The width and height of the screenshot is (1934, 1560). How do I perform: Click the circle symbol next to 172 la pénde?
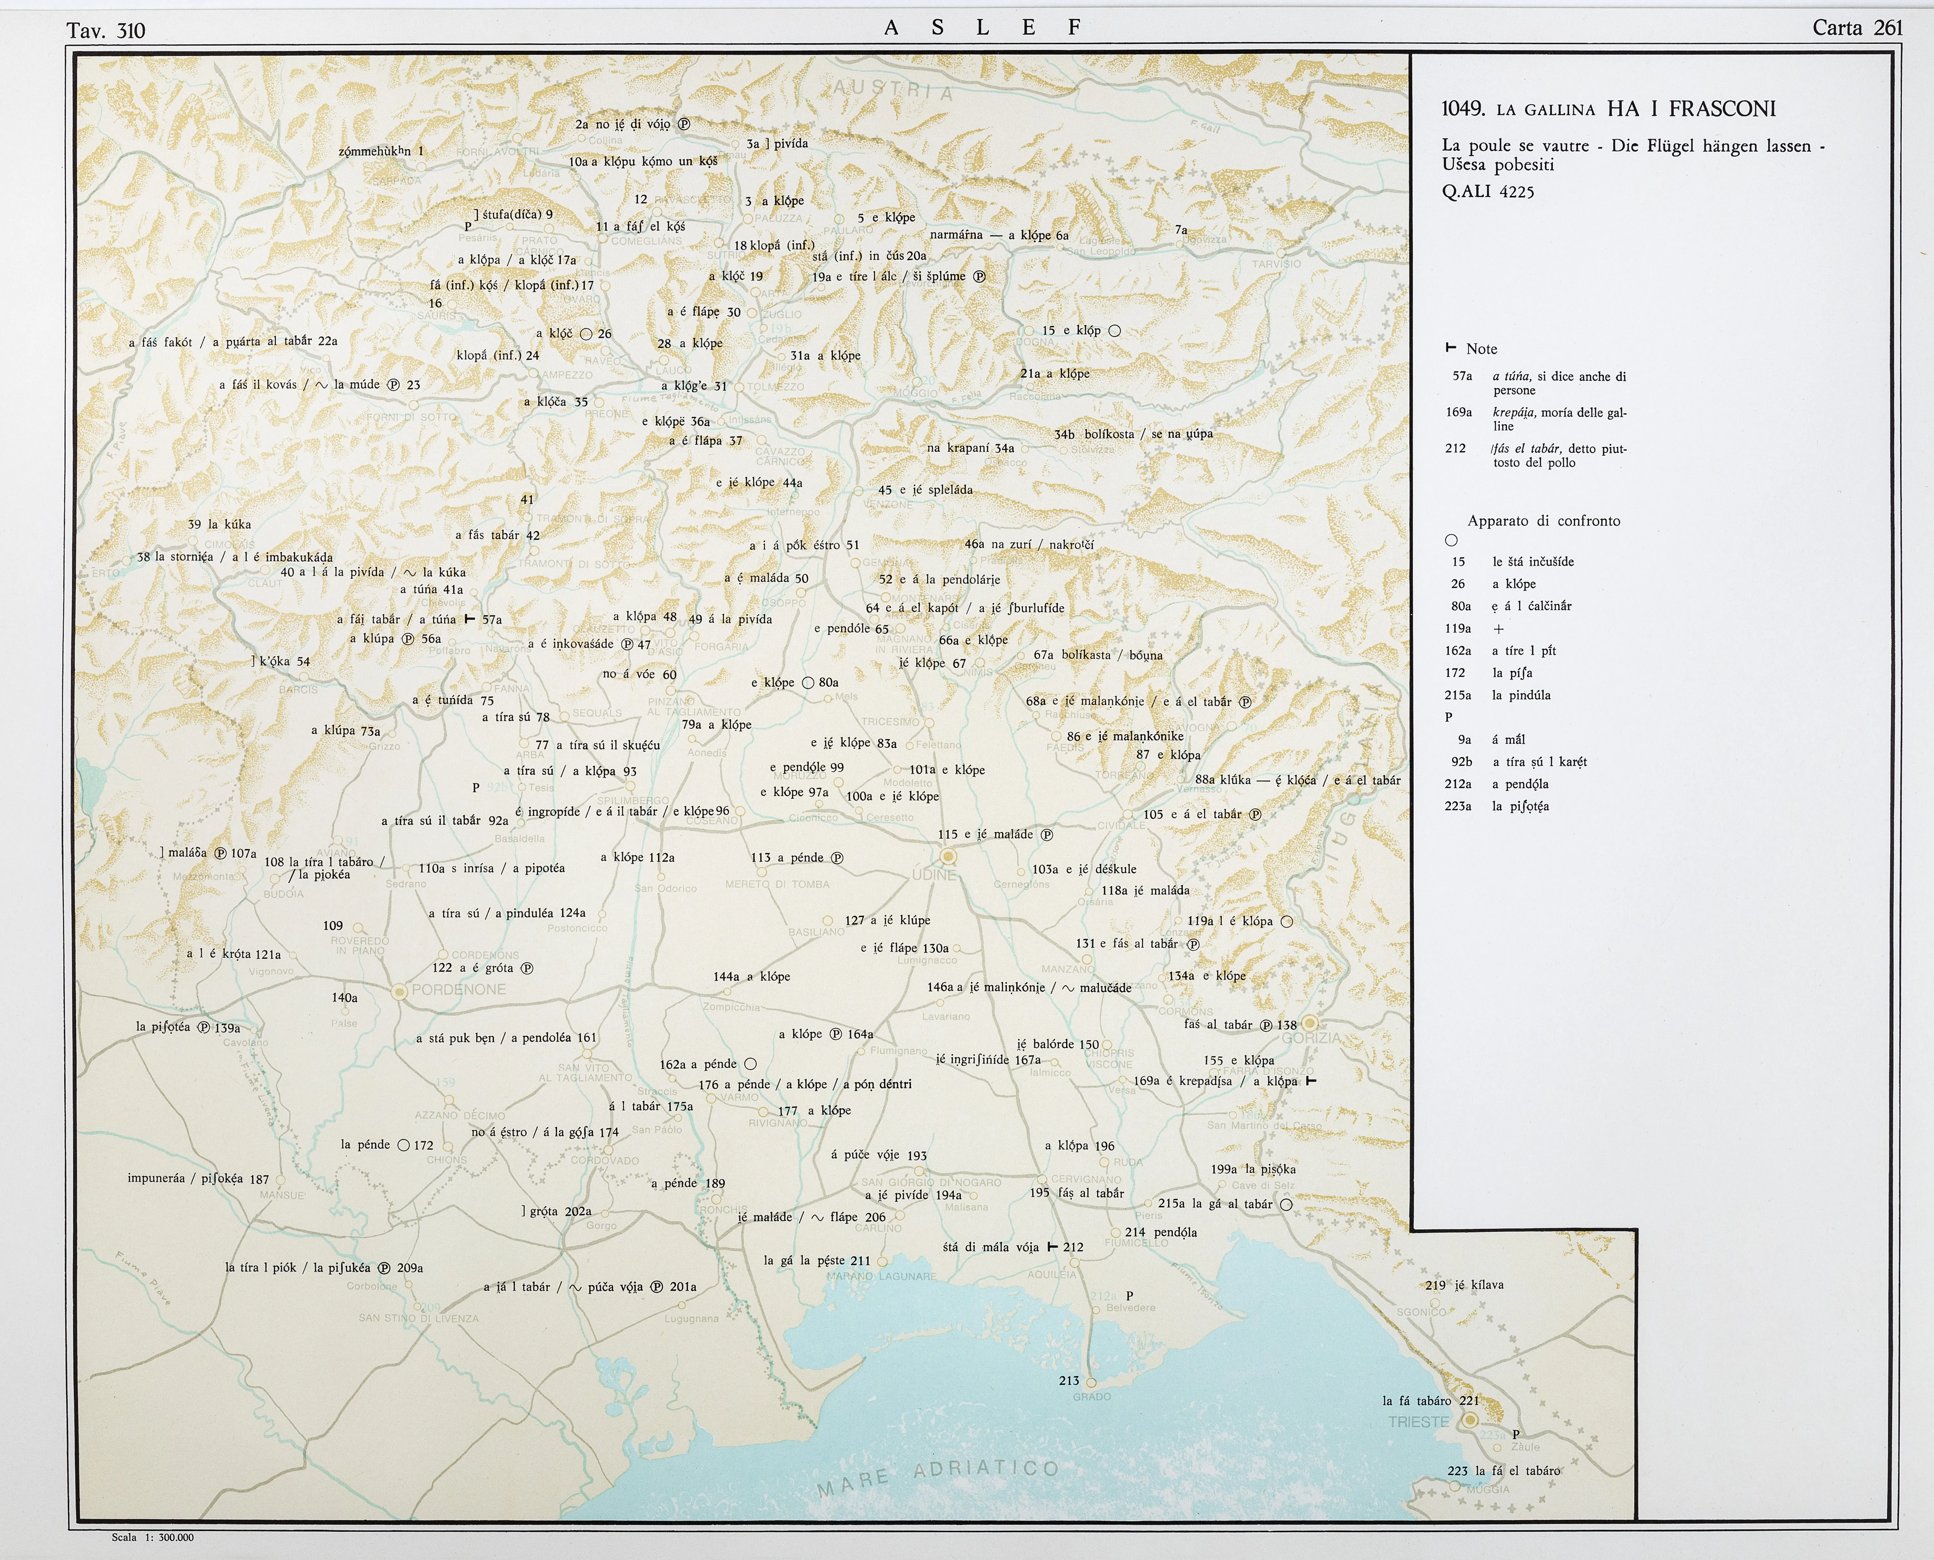[403, 1145]
